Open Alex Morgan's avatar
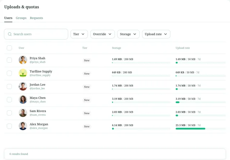Image resolution: width=230 pixels, height=160 pixels. coord(23,126)
